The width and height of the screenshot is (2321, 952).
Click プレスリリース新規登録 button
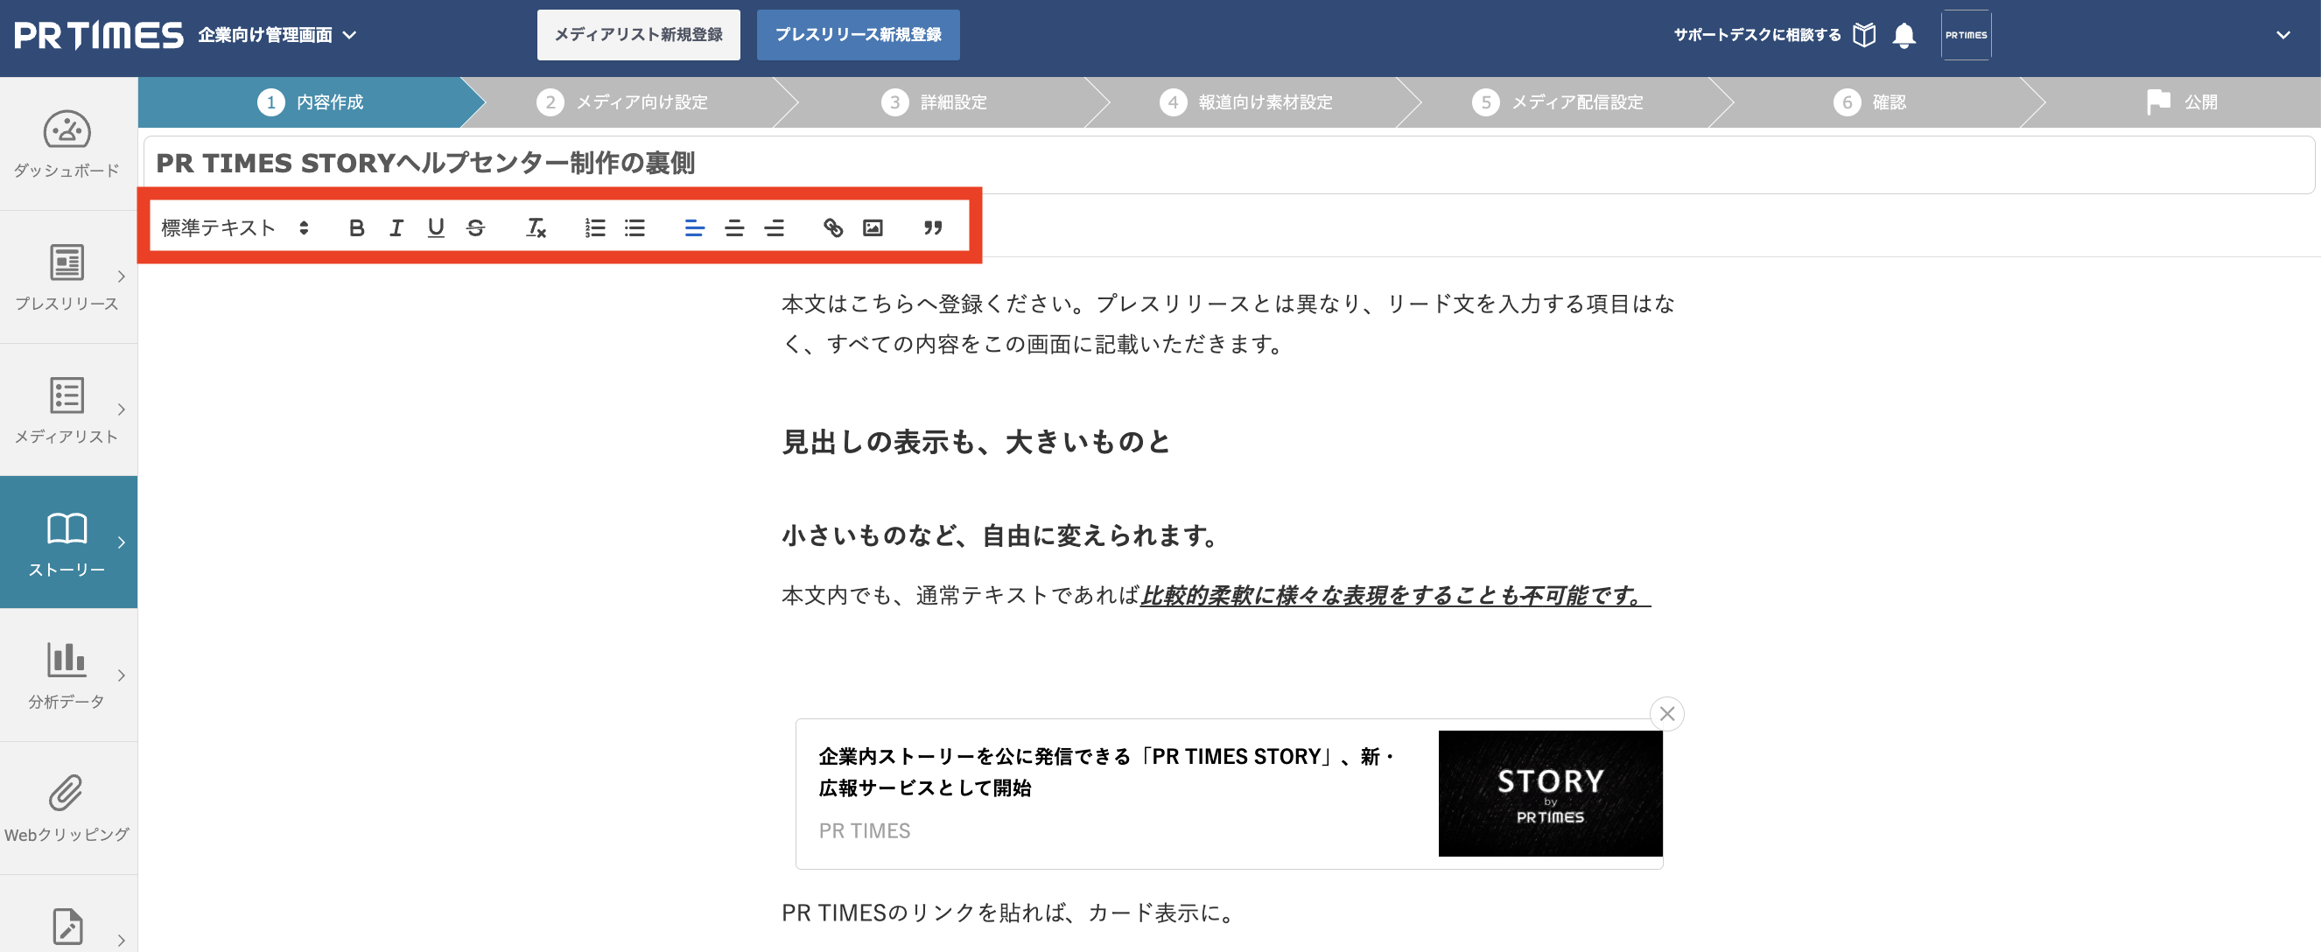click(x=858, y=35)
